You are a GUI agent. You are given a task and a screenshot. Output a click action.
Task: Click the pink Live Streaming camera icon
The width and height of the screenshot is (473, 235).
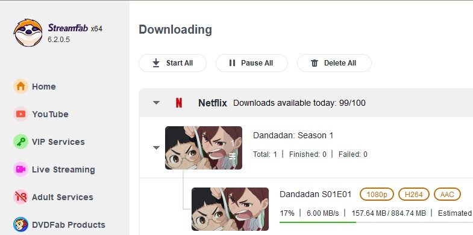click(20, 169)
